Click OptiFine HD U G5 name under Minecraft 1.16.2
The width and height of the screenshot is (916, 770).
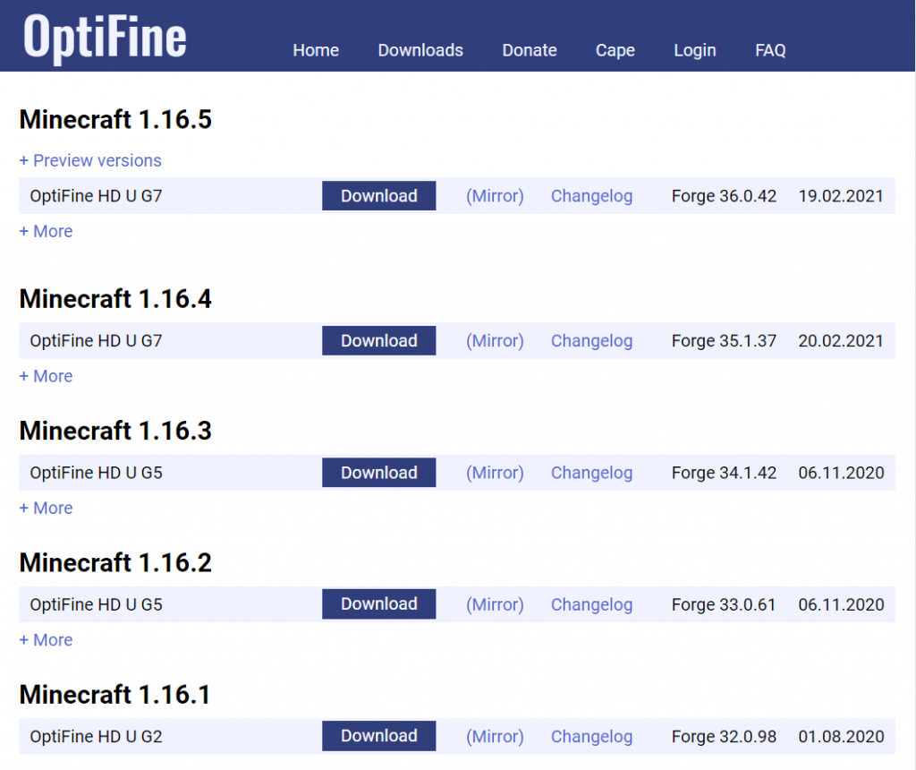pos(97,605)
